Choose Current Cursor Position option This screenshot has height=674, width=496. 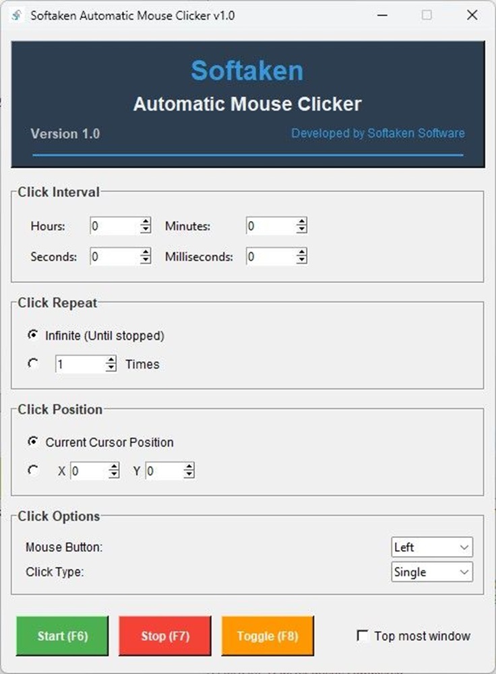tap(33, 442)
